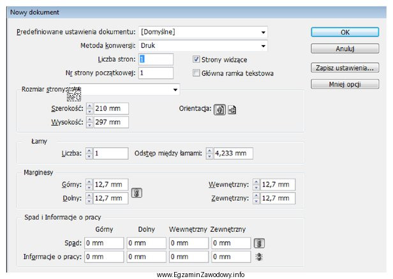The image size is (393, 279).
Task: Enable Główna ramka tekstowa checkbox
Action: (x=196, y=73)
